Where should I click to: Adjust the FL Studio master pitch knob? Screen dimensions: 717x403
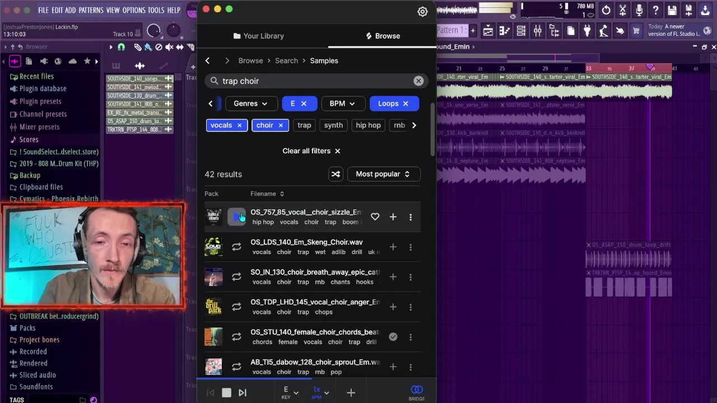tap(174, 30)
